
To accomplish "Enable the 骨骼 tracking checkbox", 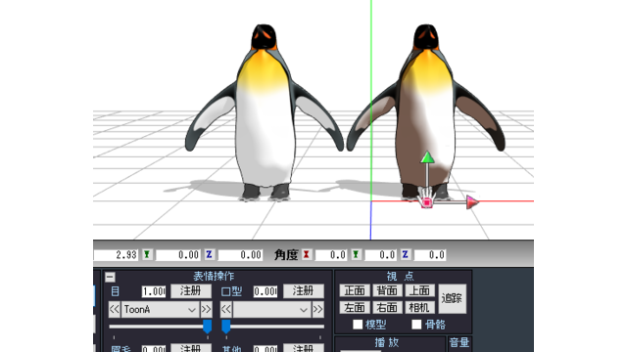I will pos(416,325).
